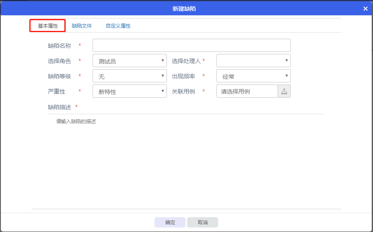Screen dimensions: 373x232
Task: Close the 新建缺陷 dialog
Action: [x=365, y=9]
